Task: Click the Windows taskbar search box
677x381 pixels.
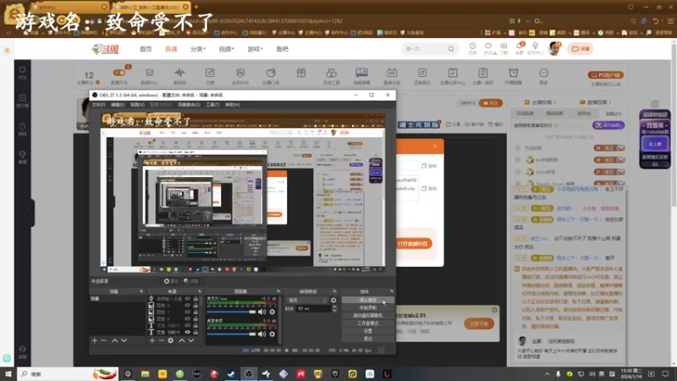Action: coord(69,373)
